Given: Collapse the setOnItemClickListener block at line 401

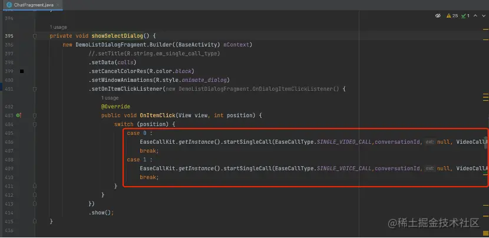Looking at the screenshot, I should (x=35, y=89).
